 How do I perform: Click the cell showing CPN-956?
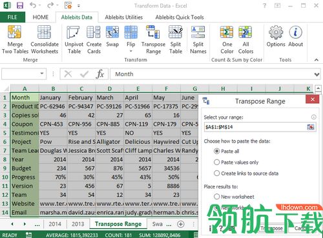click(x=81, y=124)
